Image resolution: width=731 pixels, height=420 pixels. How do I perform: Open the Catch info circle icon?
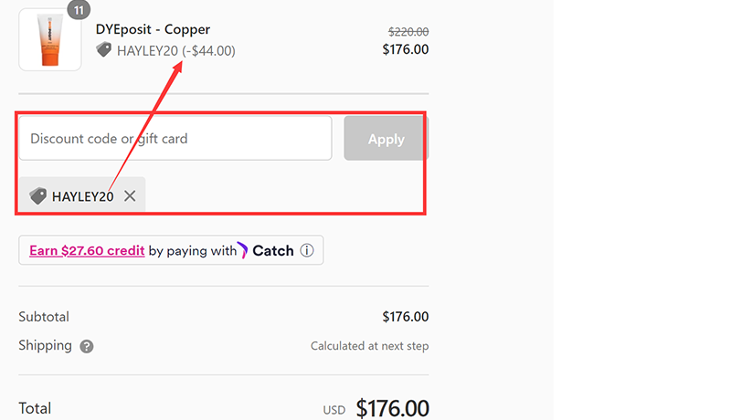coord(307,250)
